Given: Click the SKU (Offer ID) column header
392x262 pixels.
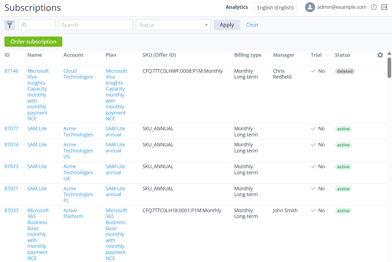Looking at the screenshot, I should pyautogui.click(x=159, y=55).
